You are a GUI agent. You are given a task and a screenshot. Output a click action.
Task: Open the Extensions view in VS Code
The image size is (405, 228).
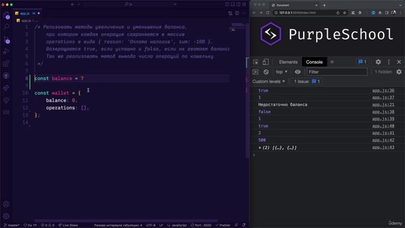6,63
